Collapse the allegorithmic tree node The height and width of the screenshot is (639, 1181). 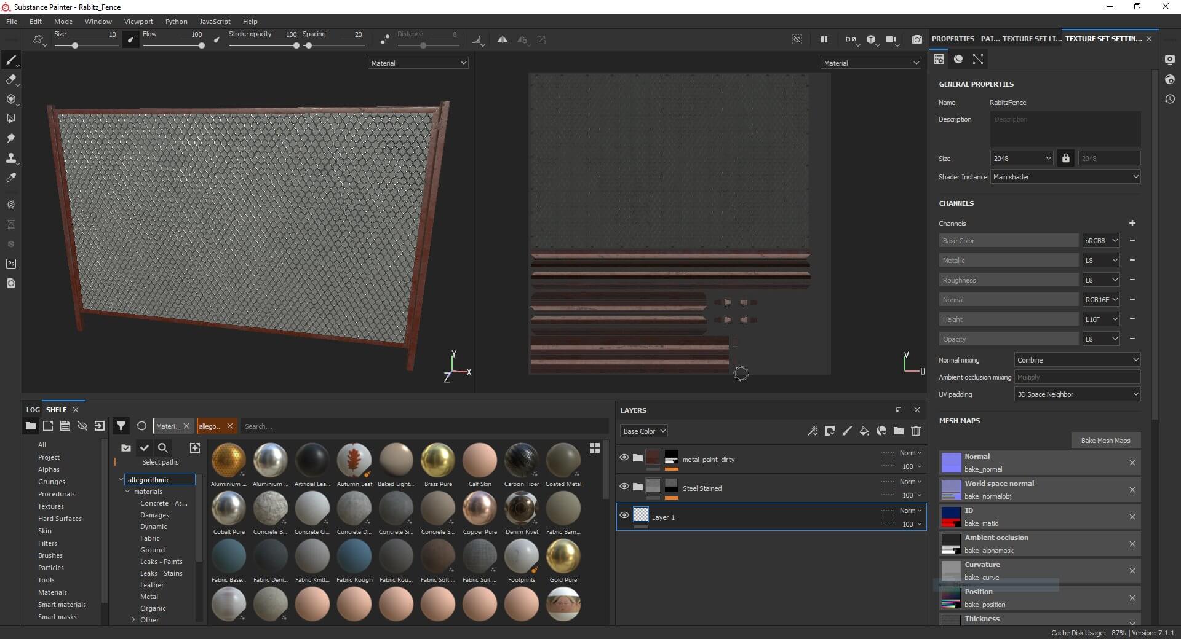[121, 480]
